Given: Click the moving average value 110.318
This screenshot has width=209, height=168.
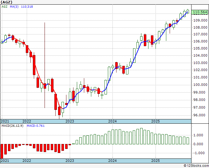Looking at the screenshot, I should click(x=27, y=6).
